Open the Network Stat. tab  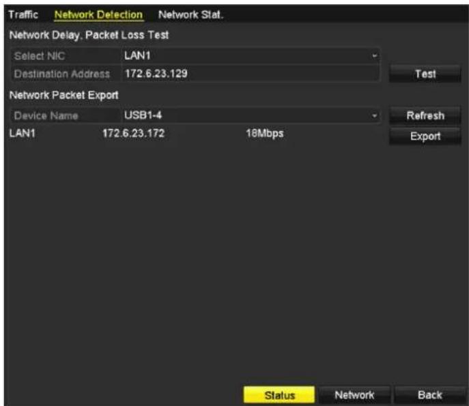tap(190, 14)
